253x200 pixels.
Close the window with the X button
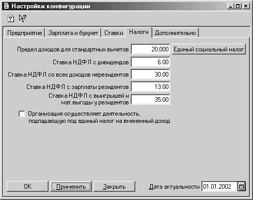tap(246, 6)
